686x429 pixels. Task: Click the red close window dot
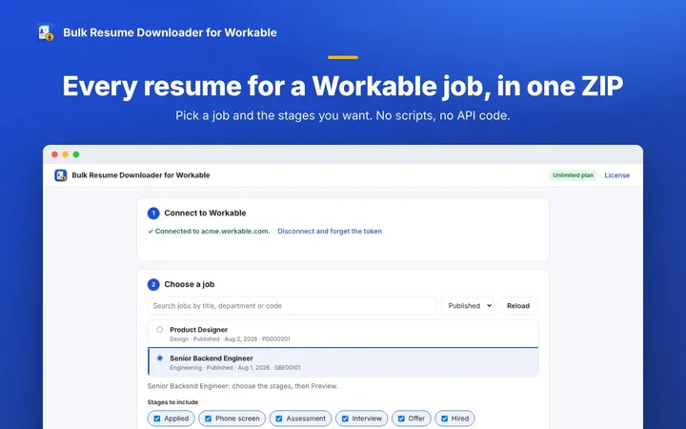tap(54, 154)
